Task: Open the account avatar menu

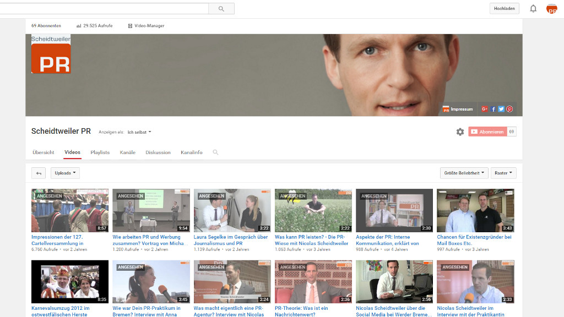Action: point(551,9)
